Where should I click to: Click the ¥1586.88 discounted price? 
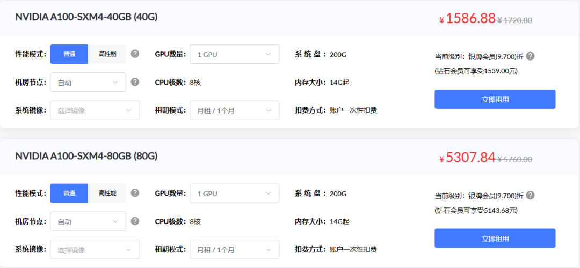coord(467,18)
